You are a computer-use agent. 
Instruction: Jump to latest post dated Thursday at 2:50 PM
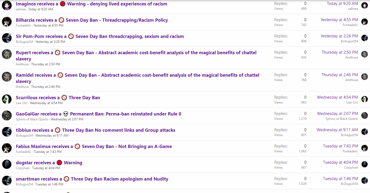pyautogui.click(x=340, y=52)
